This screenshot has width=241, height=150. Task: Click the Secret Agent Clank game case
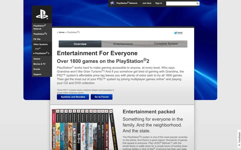(113, 129)
